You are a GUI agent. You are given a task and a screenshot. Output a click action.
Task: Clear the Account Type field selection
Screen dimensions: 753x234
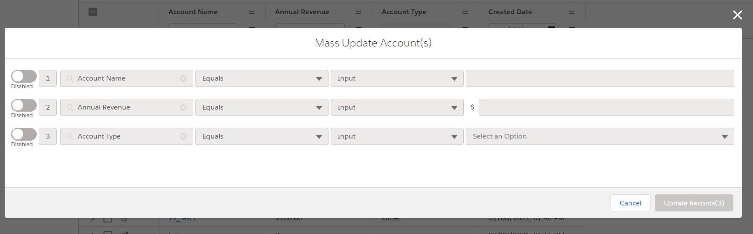coord(183,136)
